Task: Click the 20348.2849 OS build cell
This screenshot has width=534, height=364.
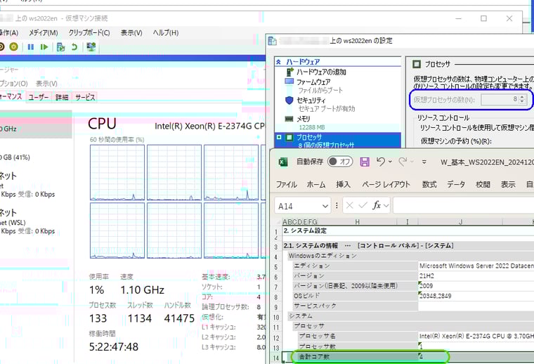Action: 476,296
